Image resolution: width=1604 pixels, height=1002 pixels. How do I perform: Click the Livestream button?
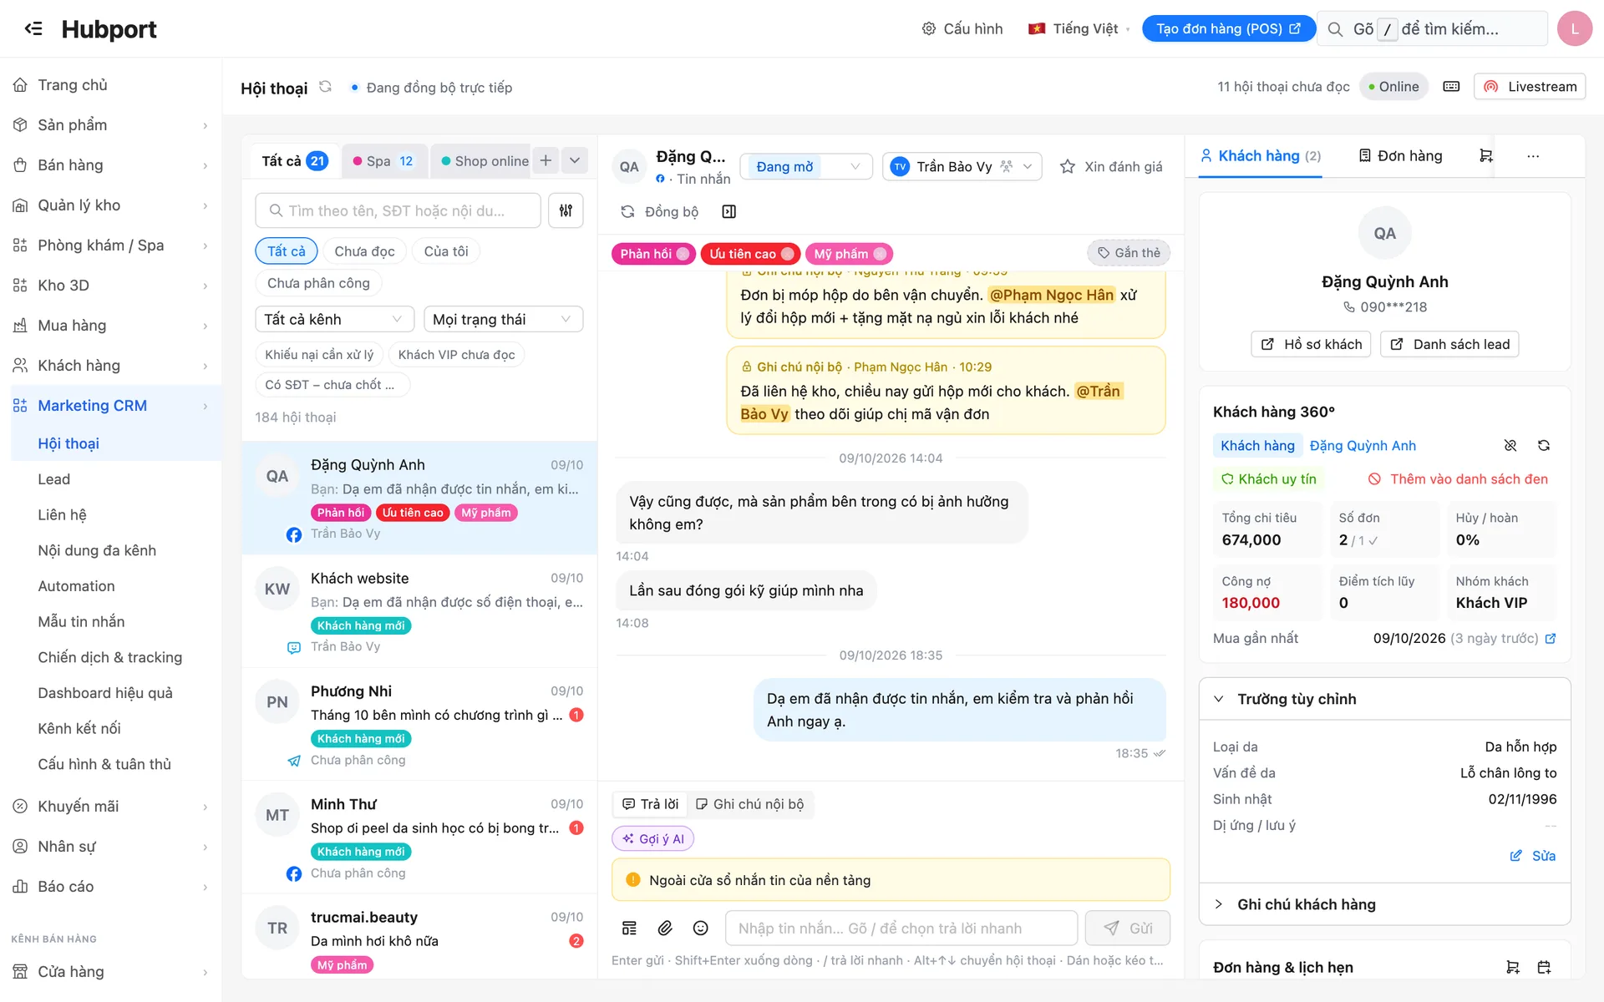(1530, 87)
